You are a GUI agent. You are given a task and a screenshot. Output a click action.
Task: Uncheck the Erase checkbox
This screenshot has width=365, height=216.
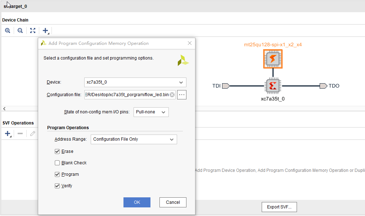coord(57,151)
